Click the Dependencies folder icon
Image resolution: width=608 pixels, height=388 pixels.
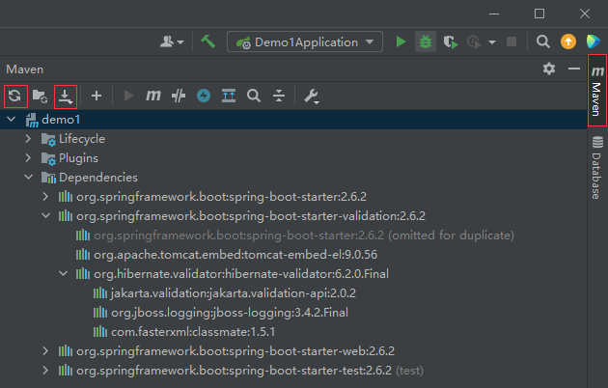point(48,178)
